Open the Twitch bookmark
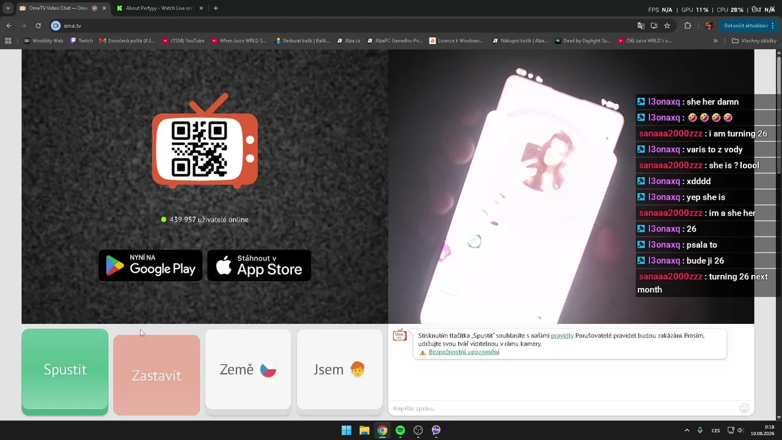Image resolution: width=782 pixels, height=440 pixels. 82,41
